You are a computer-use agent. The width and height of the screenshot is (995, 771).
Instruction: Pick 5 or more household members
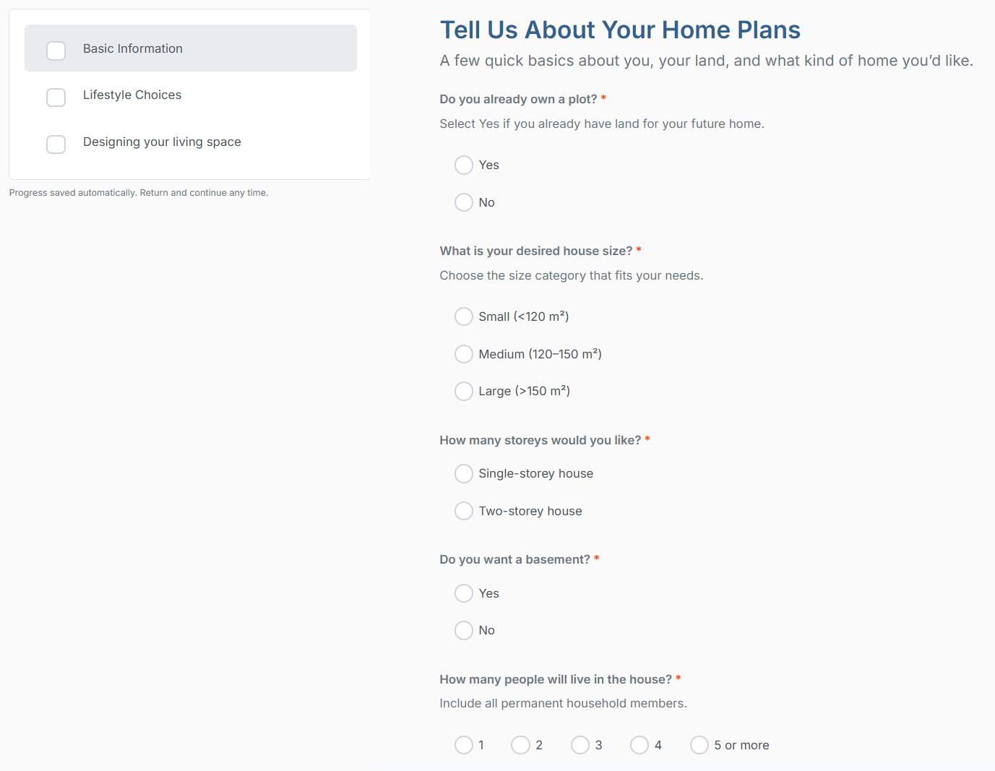coord(699,745)
